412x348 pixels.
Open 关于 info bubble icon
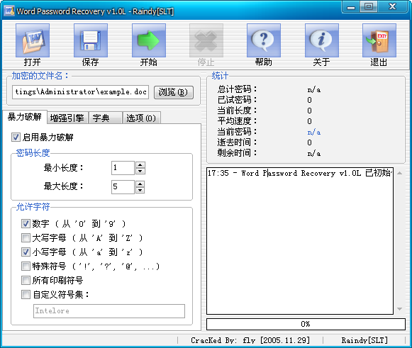tap(322, 40)
